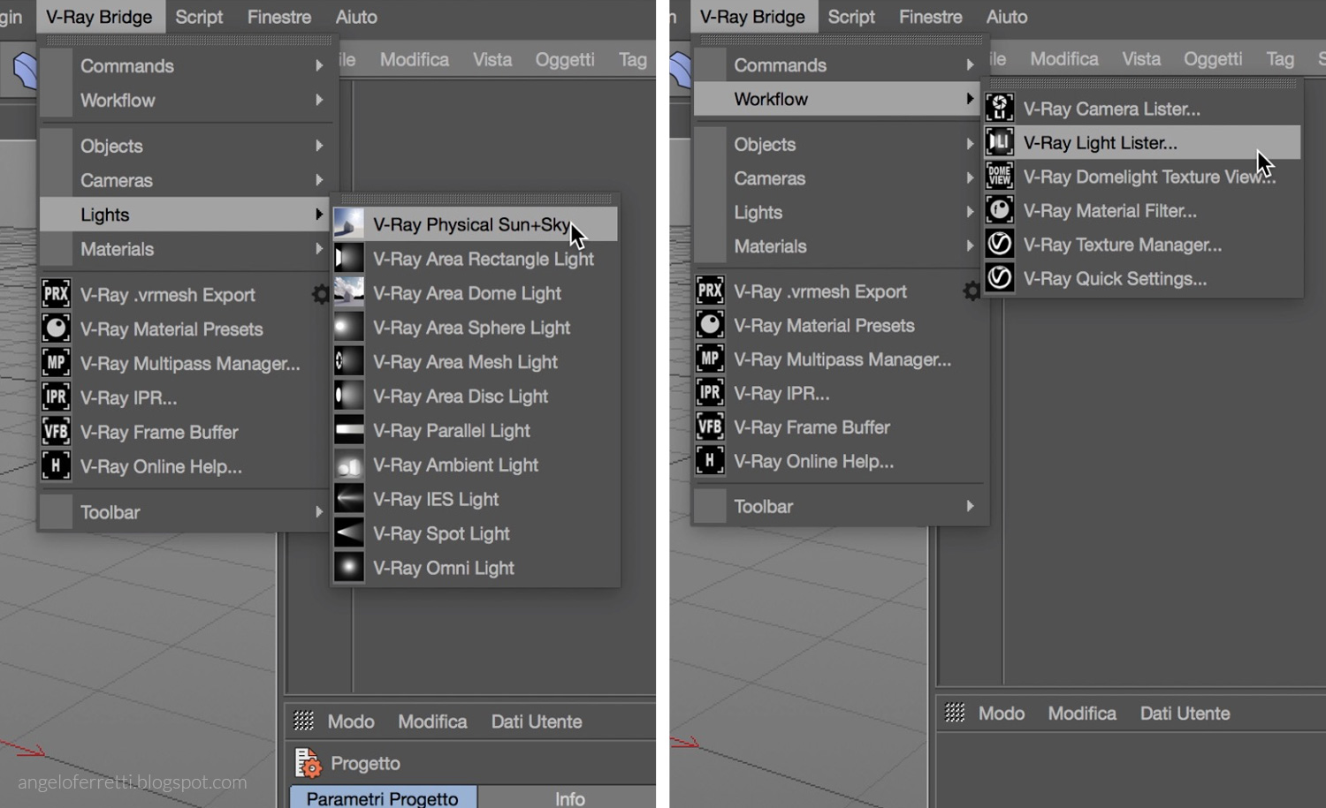1326x808 pixels.
Task: Choose V-Ray Area Rectangle Light
Action: point(475,259)
